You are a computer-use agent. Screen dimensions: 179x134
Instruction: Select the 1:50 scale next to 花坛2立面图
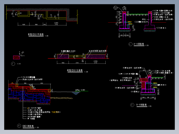(86, 72)
